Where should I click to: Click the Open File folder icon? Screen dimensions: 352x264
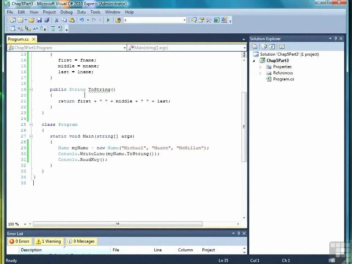(x=32, y=20)
